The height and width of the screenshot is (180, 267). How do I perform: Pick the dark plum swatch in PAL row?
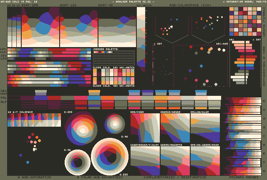pyautogui.click(x=28, y=98)
